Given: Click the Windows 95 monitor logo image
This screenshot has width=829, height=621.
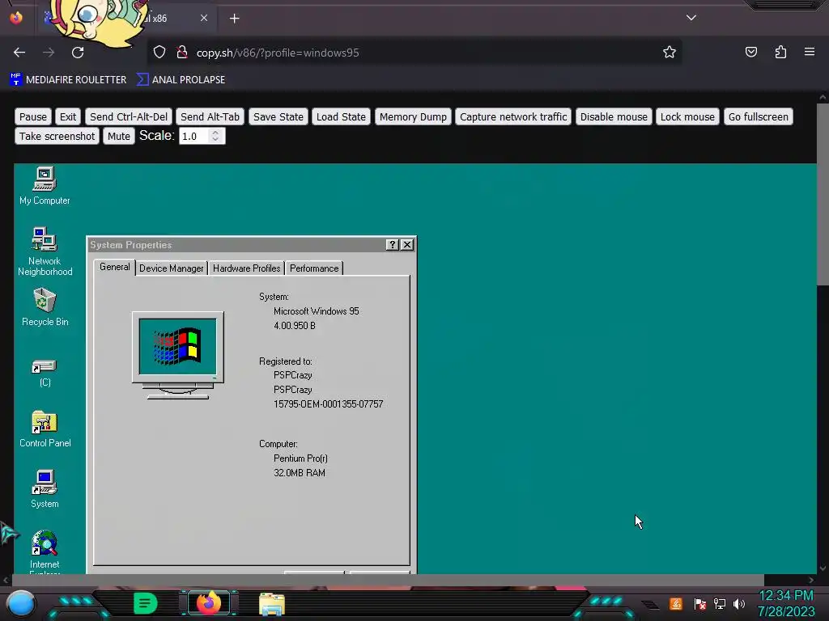Looking at the screenshot, I should pos(177,355).
